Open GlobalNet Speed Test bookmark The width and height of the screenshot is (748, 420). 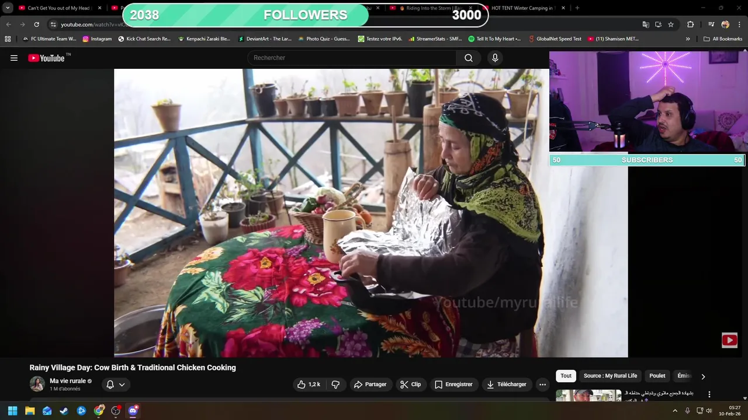[555, 39]
